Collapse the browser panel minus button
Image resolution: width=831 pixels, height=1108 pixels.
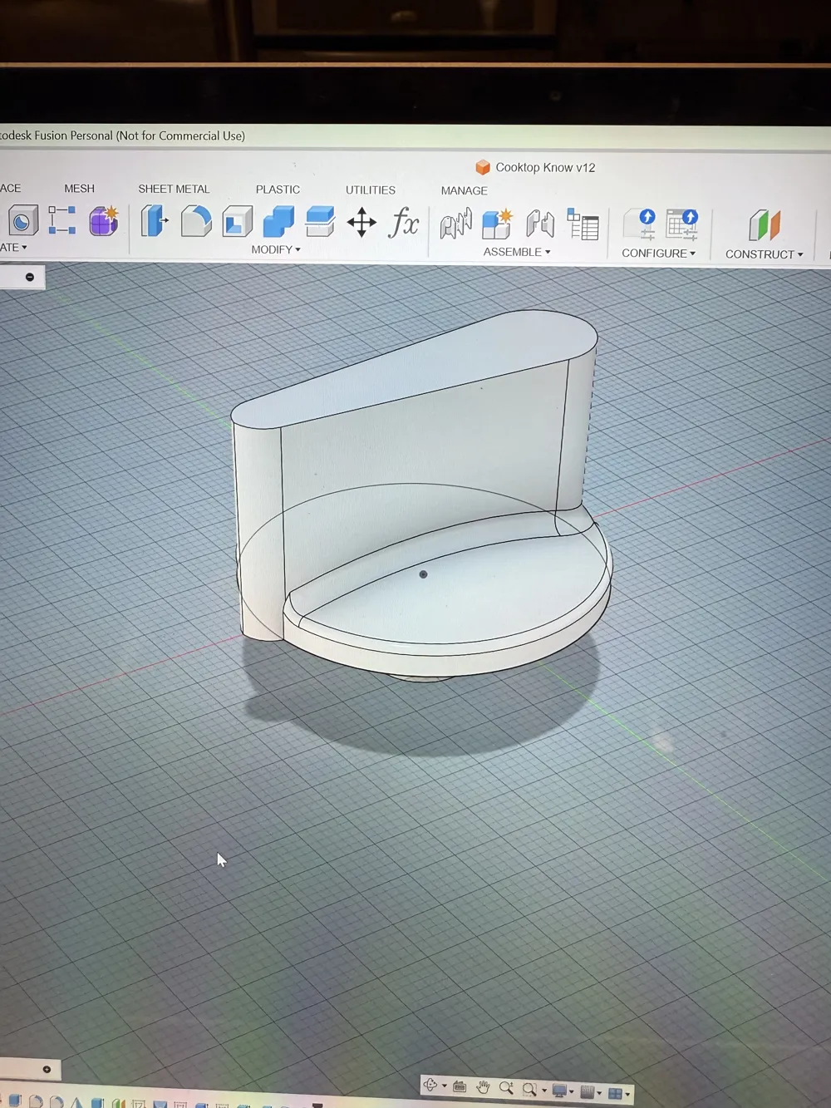[30, 277]
